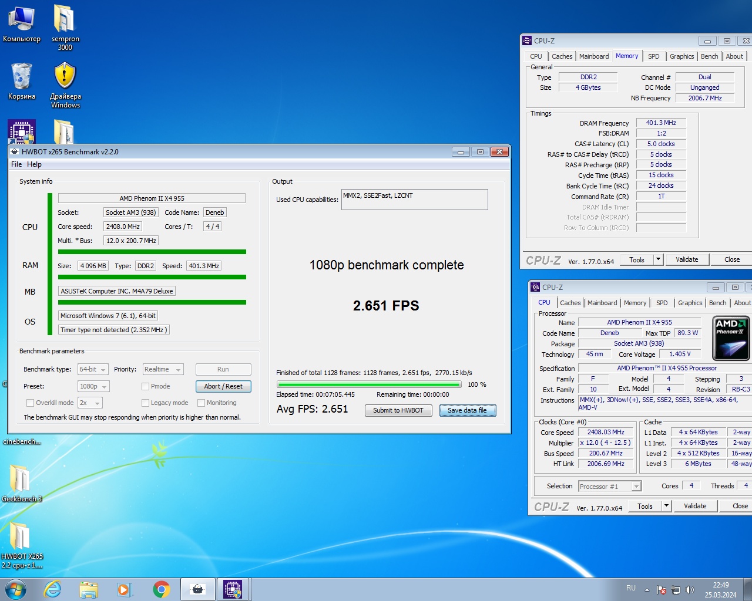Select the HWBOT x265 taskbar button
752x601 pixels.
click(x=197, y=589)
